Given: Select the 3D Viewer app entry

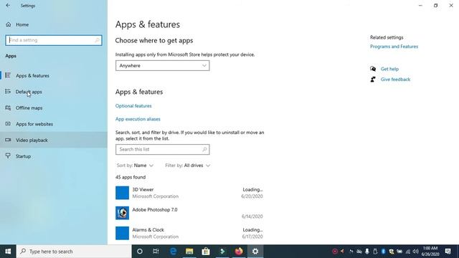Looking at the screenshot, I should [x=189, y=193].
